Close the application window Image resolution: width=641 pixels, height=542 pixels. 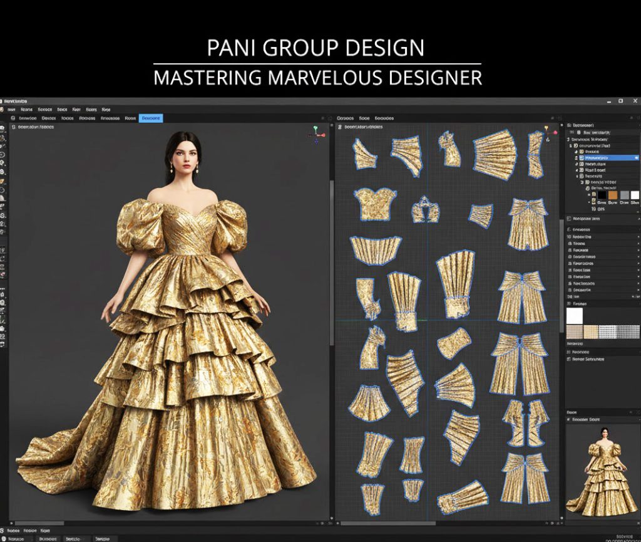[635, 101]
